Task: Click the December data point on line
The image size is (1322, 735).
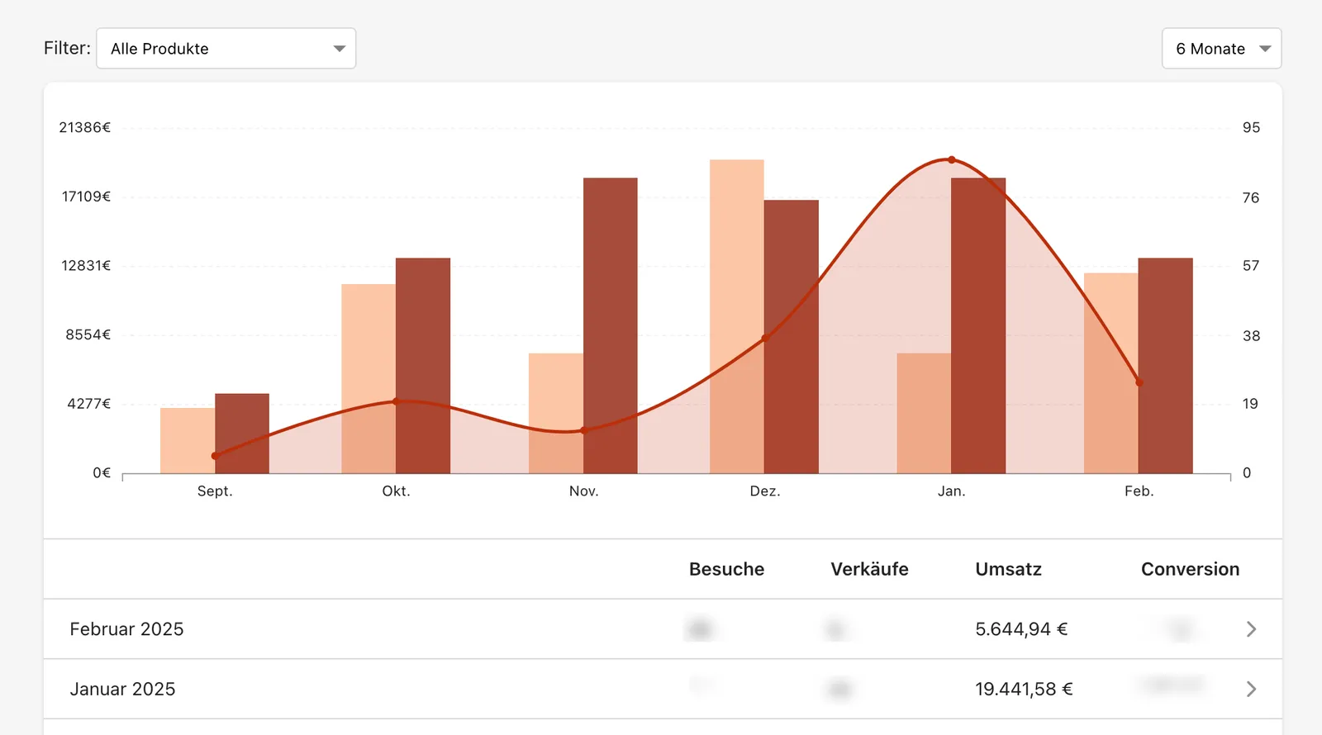Action: pos(765,338)
